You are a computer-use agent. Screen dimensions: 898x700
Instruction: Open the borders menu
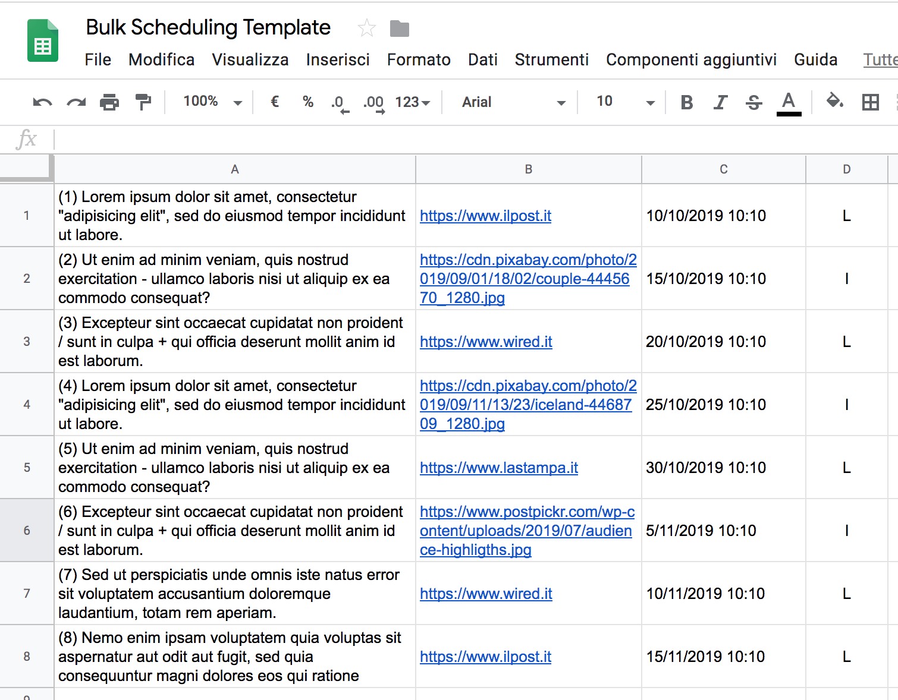871,102
